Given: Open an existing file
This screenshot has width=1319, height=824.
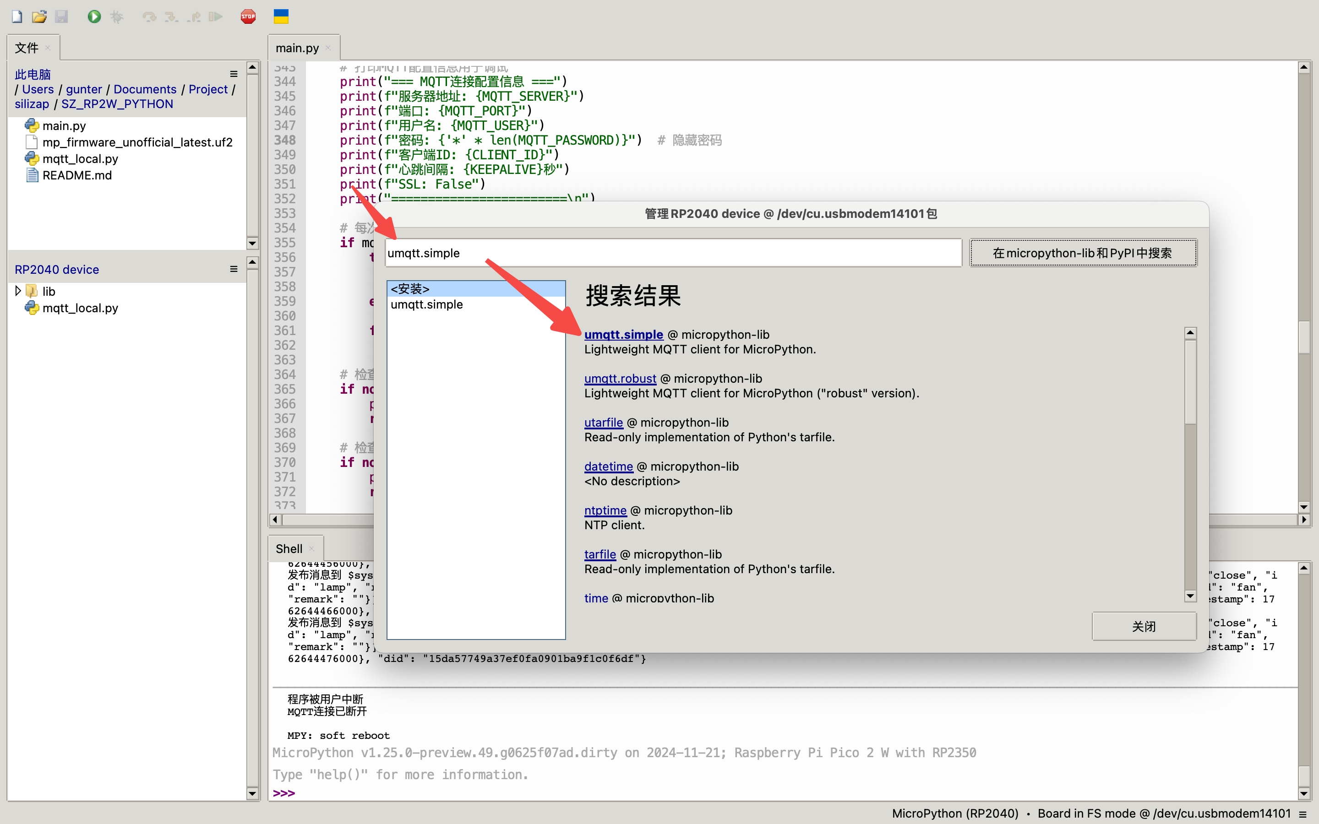Looking at the screenshot, I should [39, 16].
